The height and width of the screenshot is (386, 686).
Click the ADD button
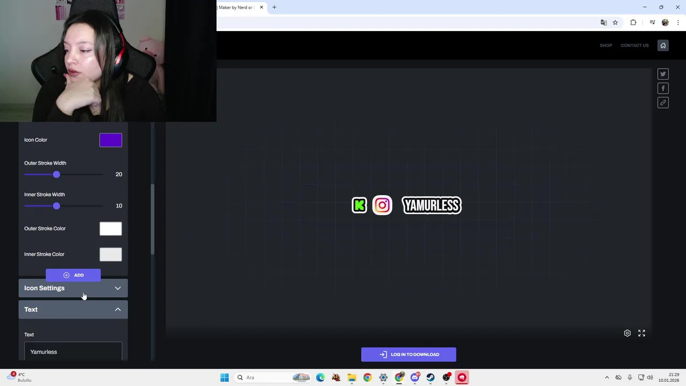pyautogui.click(x=73, y=275)
